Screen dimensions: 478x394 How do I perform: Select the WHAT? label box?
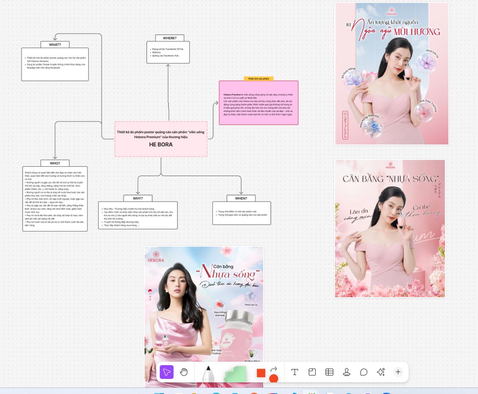(55, 44)
